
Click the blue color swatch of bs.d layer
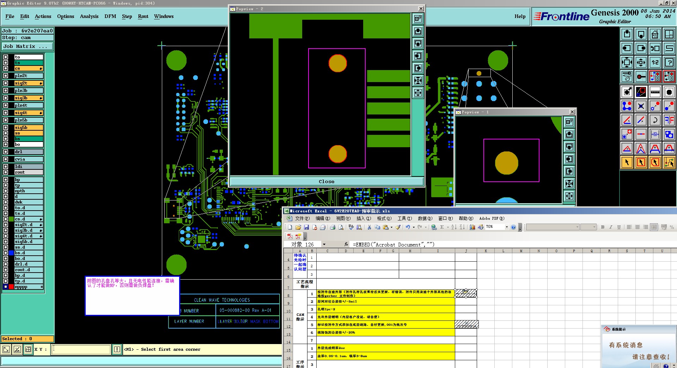pyautogui.click(x=11, y=253)
